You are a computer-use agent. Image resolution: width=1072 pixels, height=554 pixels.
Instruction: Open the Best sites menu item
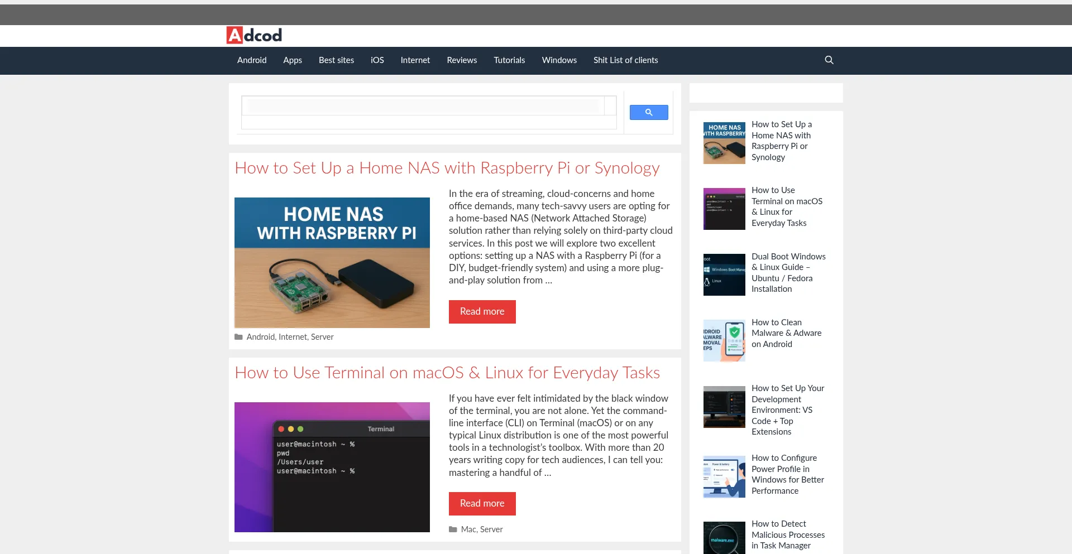pos(336,60)
